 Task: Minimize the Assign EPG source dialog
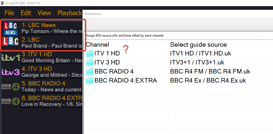click(264, 35)
